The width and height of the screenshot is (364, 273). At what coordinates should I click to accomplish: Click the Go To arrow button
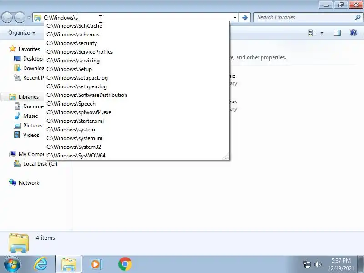[x=245, y=18]
